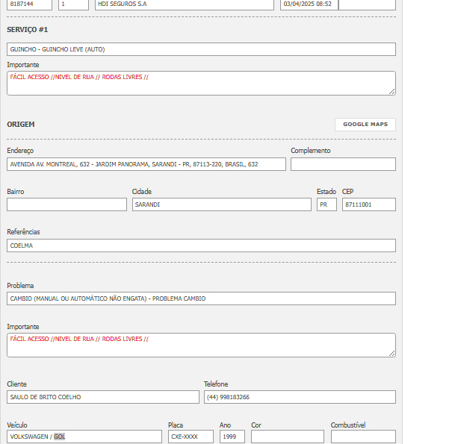This screenshot has height=444, width=455.
Task: Click the Cidade field containing Sarandi
Action: [x=221, y=204]
